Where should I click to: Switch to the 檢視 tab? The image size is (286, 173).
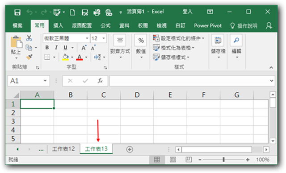(162, 26)
